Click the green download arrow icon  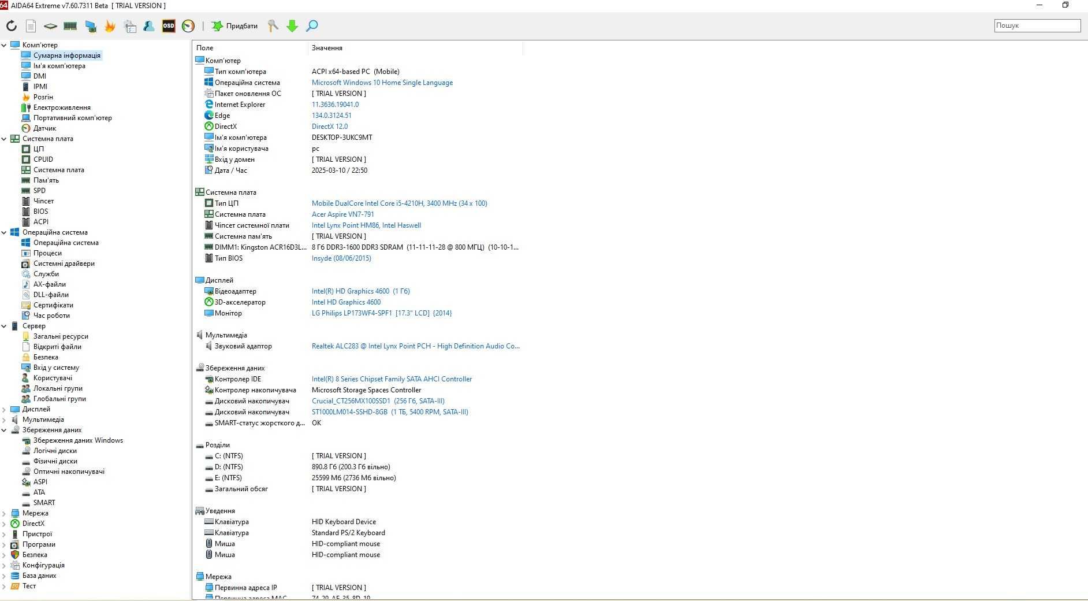(x=292, y=26)
